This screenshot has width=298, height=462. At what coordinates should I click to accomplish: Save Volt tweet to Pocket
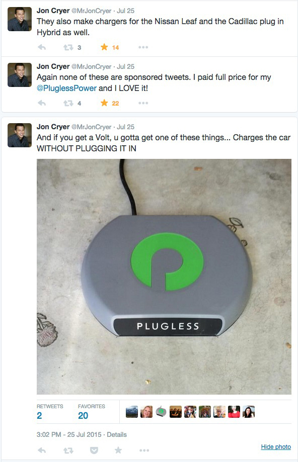tap(94, 450)
